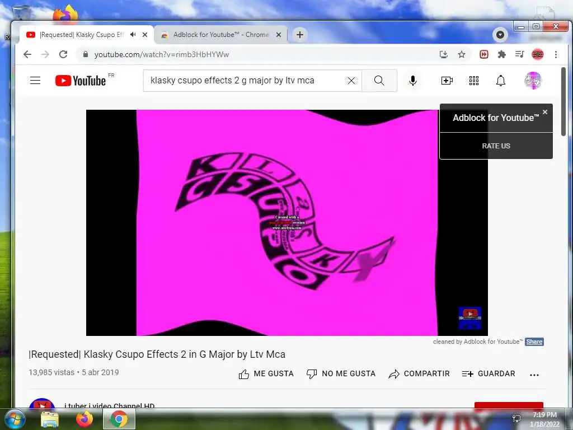Image resolution: width=573 pixels, height=430 pixels.
Task: Open the media control playlist icon
Action: 519,54
